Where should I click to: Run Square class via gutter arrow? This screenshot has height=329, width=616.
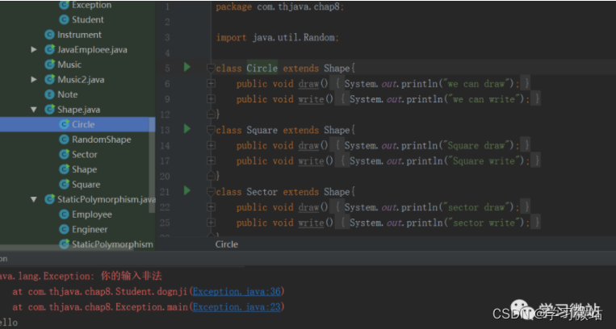[187, 129]
